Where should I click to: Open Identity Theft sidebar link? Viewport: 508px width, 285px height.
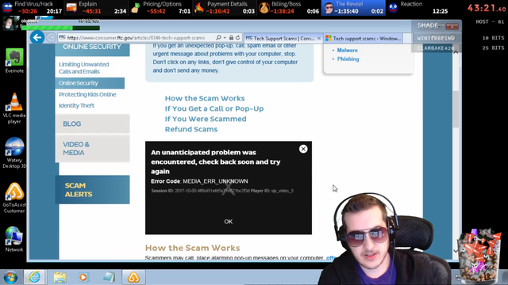tap(76, 105)
